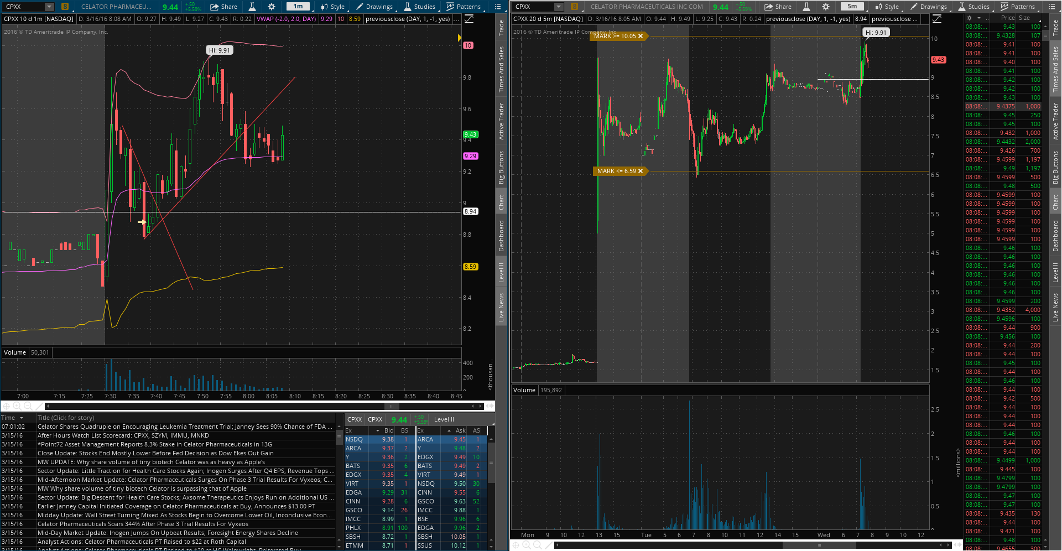Screen dimensions: 1062x551
Task: Open Share on the right 5m chart
Action: [x=778, y=7]
